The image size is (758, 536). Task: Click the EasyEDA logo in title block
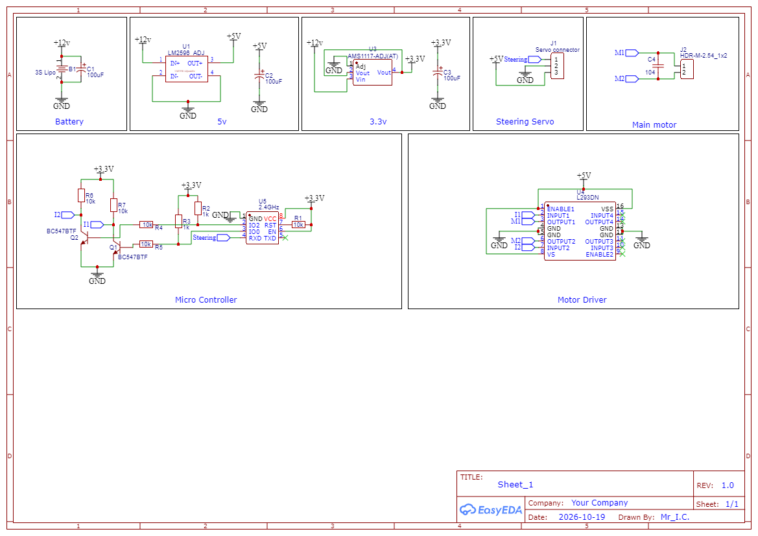point(490,509)
